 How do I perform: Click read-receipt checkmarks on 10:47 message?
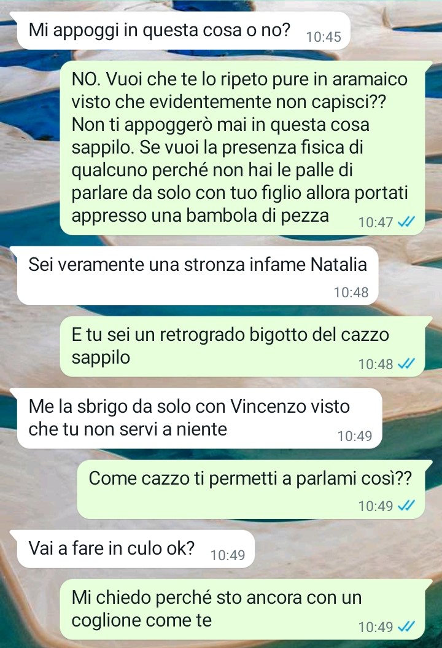406,222
